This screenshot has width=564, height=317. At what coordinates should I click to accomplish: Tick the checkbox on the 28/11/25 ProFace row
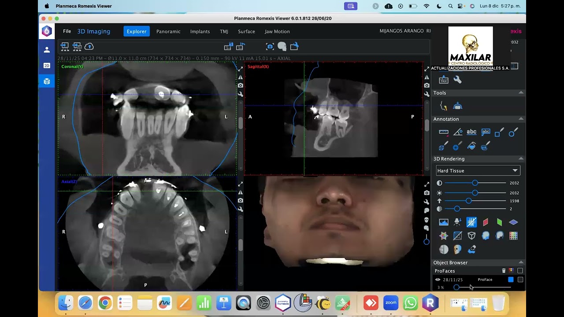pyautogui.click(x=520, y=280)
